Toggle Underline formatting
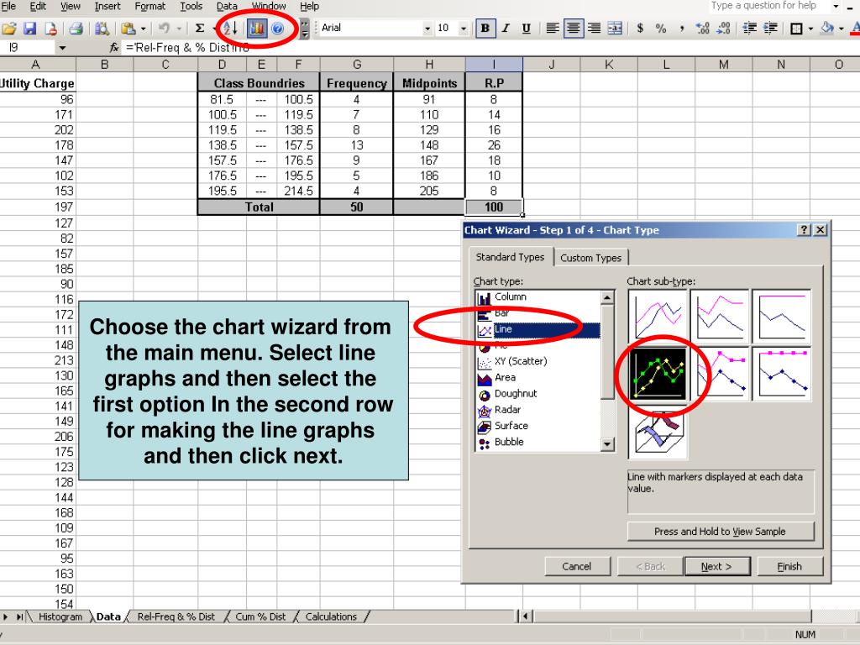Screen dimensions: 860x645 click(527, 28)
